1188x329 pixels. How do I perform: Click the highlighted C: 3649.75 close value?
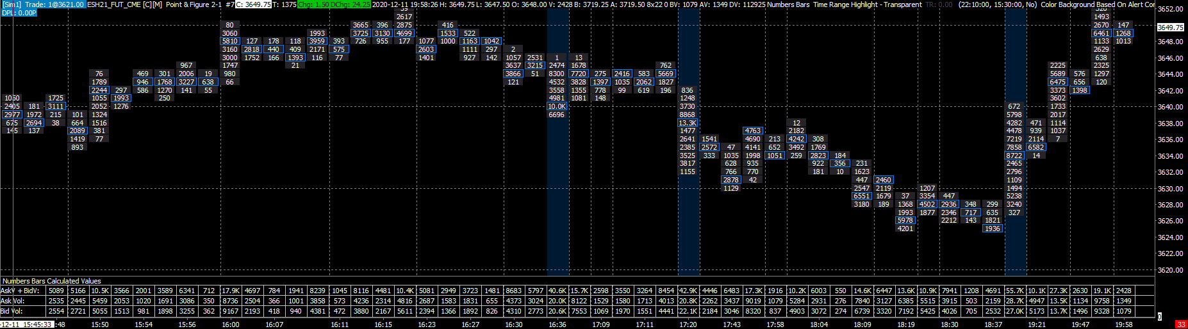click(x=253, y=4)
